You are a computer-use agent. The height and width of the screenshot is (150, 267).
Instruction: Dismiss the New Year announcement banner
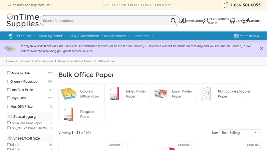coord(261,48)
